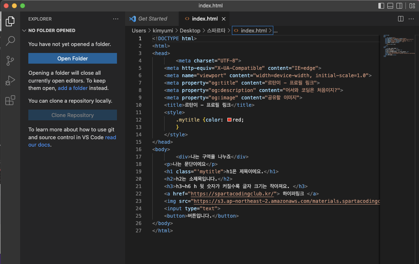Screen dimensions: 419x264
Task: Open Explorer Views and More Actions ellipsis
Action: pos(116,19)
